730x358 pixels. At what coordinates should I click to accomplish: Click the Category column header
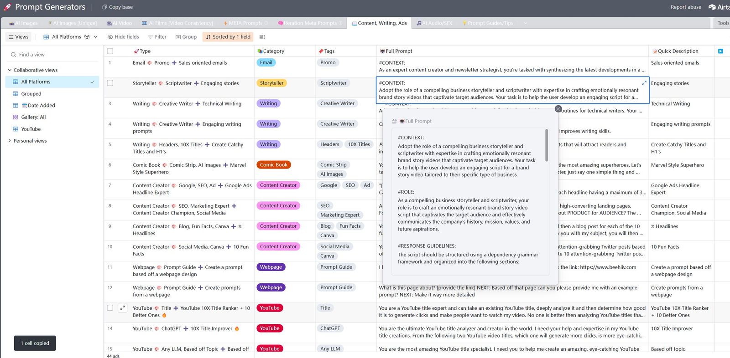pyautogui.click(x=285, y=51)
